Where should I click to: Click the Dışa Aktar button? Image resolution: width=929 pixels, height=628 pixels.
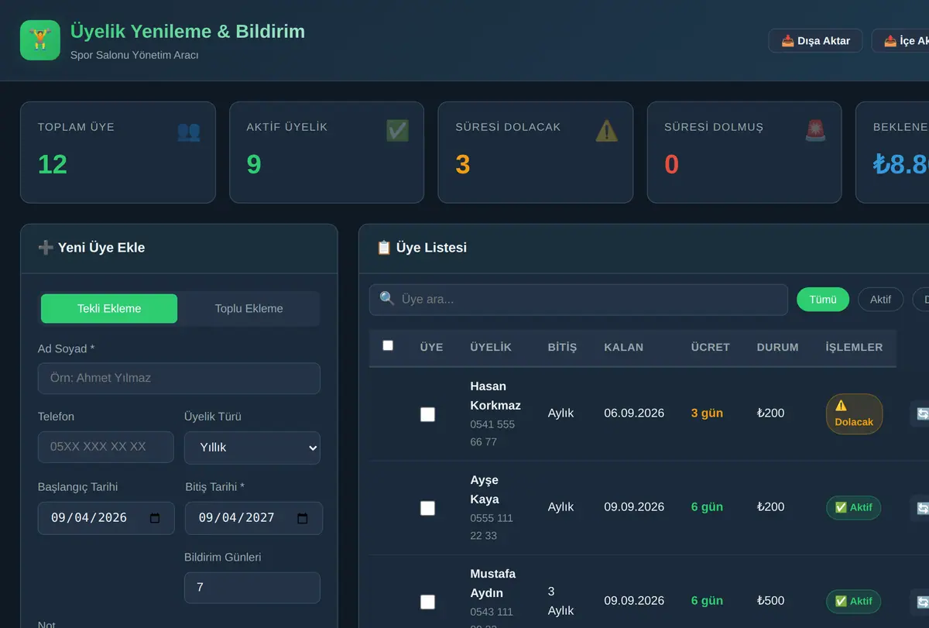click(x=815, y=41)
